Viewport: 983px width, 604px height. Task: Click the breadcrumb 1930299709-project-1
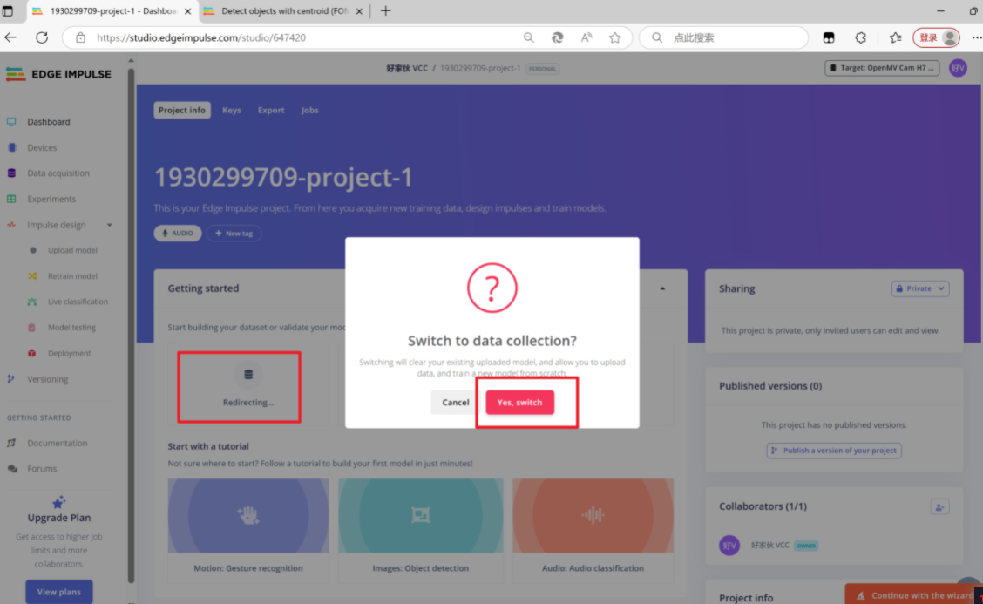(480, 68)
